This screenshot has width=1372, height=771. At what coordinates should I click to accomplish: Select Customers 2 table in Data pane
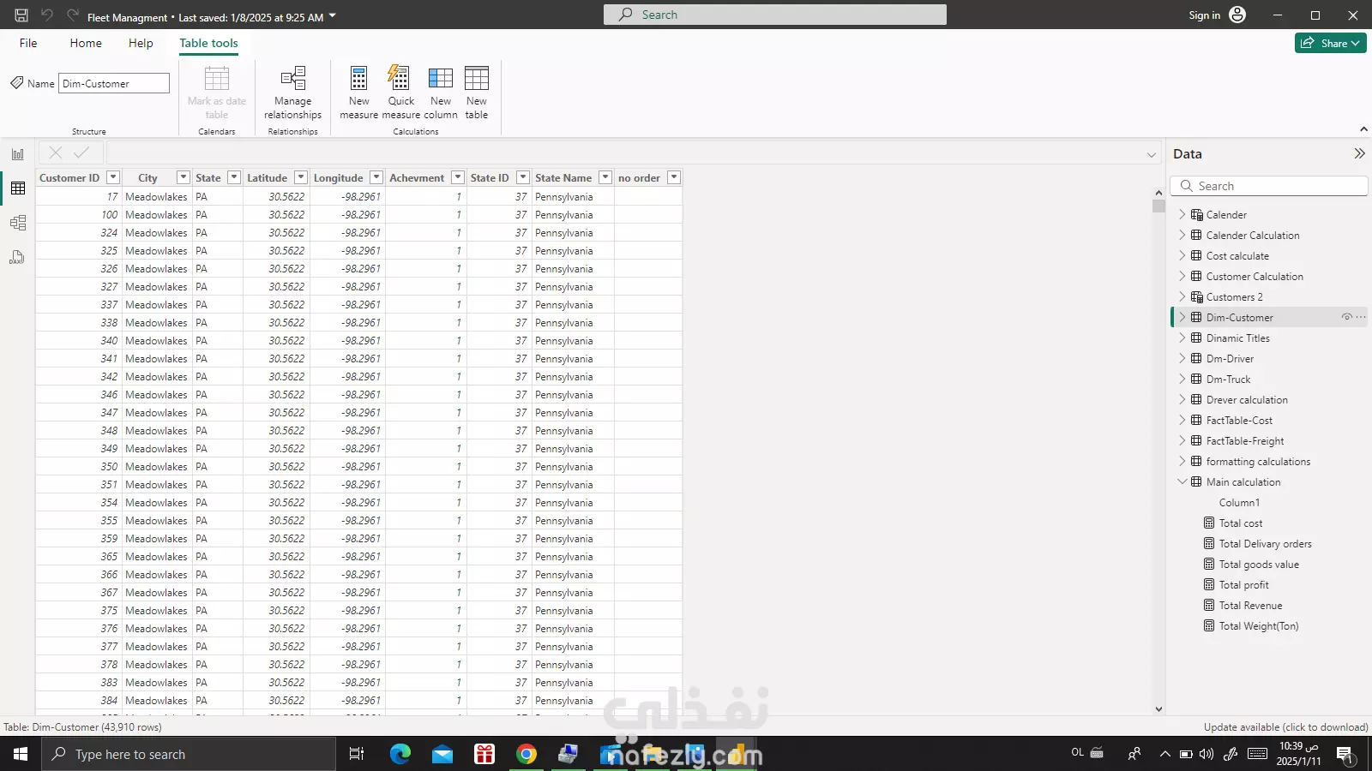(1234, 297)
